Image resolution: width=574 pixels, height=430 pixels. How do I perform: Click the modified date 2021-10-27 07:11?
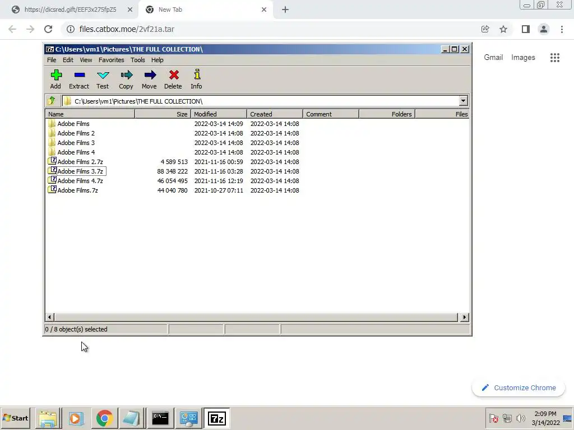pyautogui.click(x=219, y=190)
